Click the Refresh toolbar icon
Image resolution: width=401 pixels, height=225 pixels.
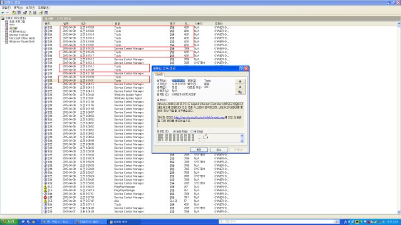pyautogui.click(x=30, y=12)
